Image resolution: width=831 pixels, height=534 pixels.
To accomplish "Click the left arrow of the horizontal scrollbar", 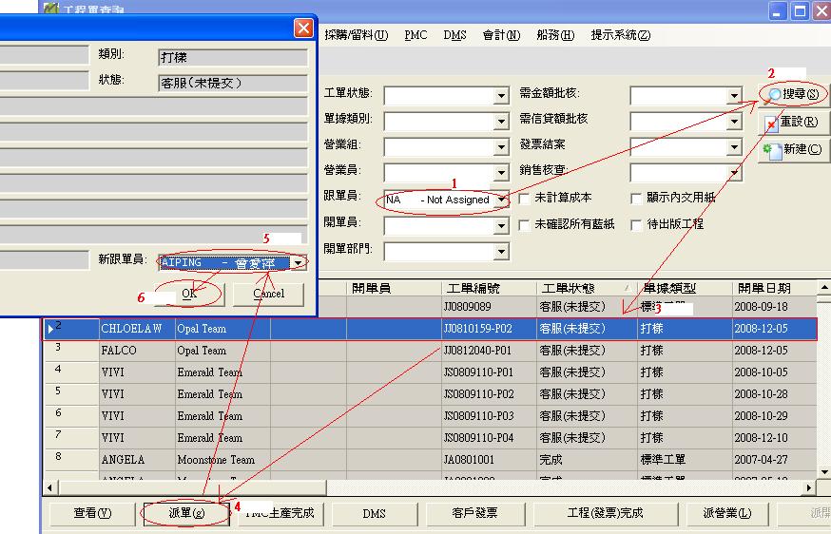I will 50,487.
